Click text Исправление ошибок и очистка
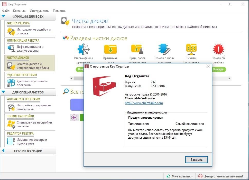 (34, 31)
